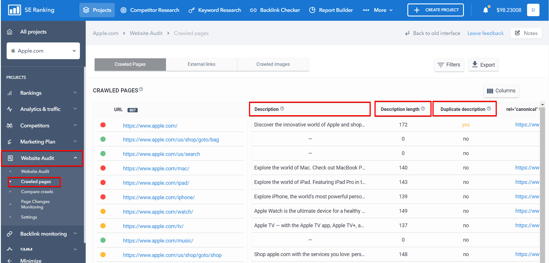Open the Apple.com project selector
This screenshot has height=263, width=549.
coord(43,51)
